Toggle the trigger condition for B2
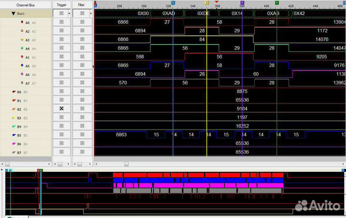 tap(61, 109)
